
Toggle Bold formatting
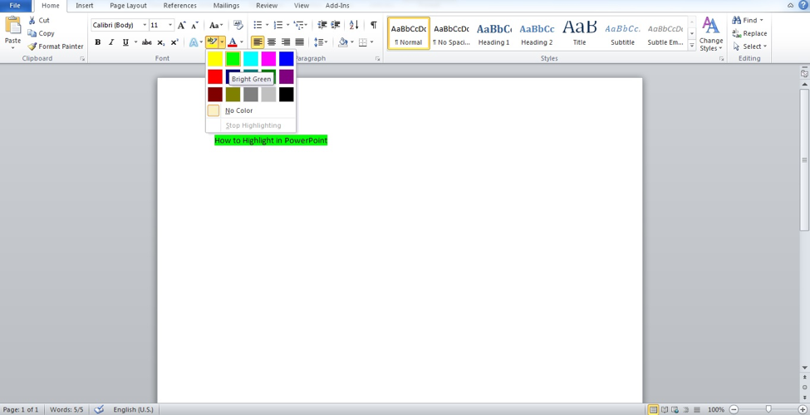pyautogui.click(x=98, y=42)
